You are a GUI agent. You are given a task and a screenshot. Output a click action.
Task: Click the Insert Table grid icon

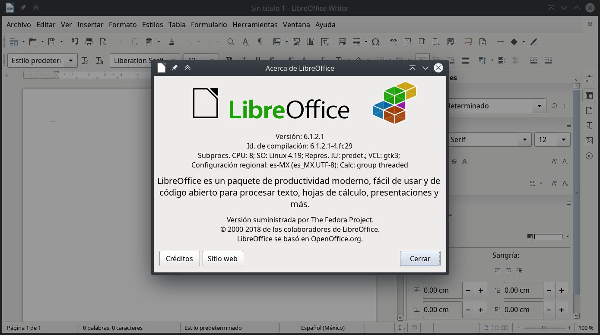click(x=277, y=42)
